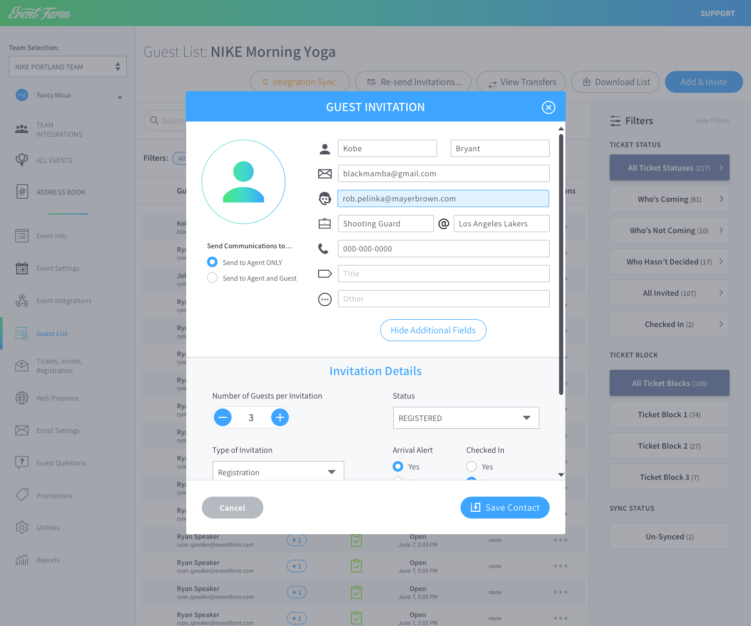Click the last name field containing Bryant
This screenshot has height=626, width=751.
pos(500,149)
